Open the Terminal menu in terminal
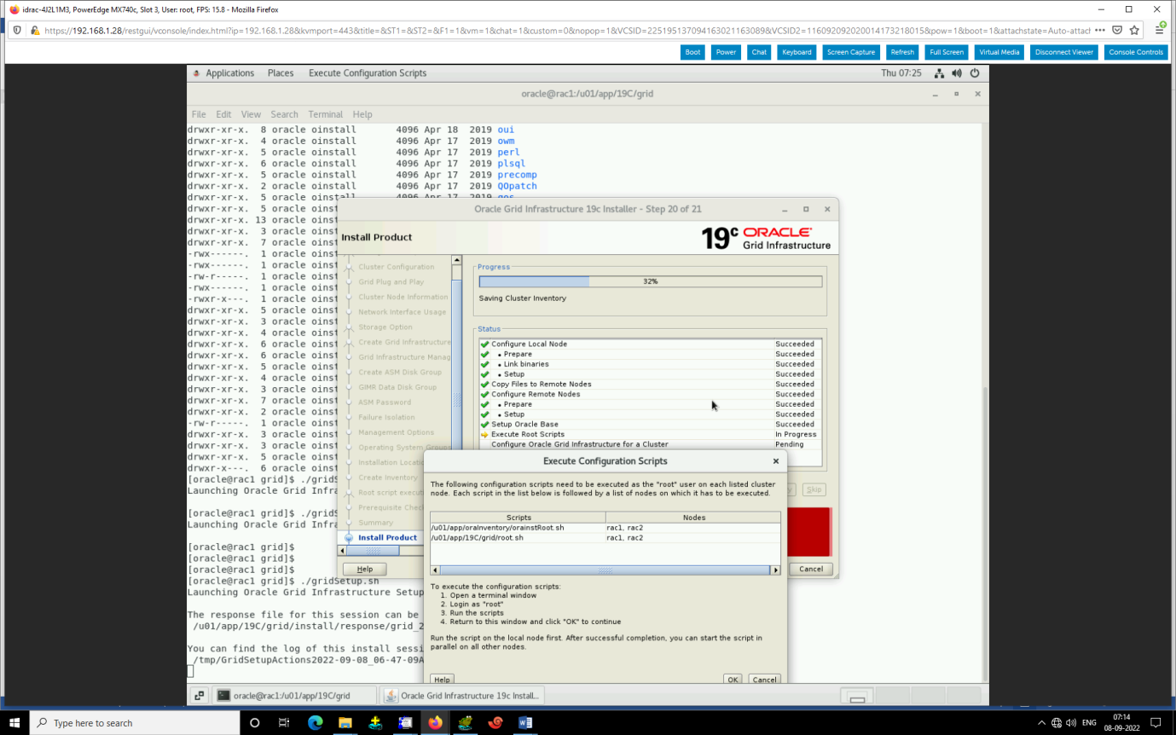The image size is (1176, 735). coord(326,114)
